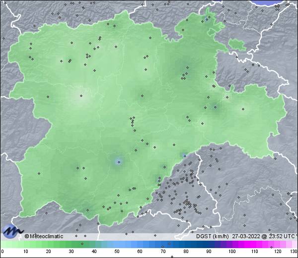Click the ©Meteoclimatic copyright text

(x=44, y=236)
